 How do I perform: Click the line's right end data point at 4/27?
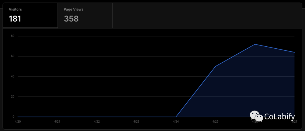[x=294, y=52]
